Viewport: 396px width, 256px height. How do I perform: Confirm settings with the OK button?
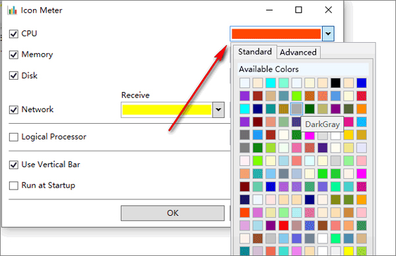172,213
